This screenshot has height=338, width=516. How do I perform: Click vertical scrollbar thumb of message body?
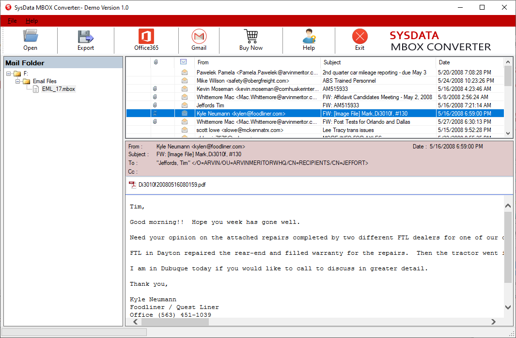point(508,247)
